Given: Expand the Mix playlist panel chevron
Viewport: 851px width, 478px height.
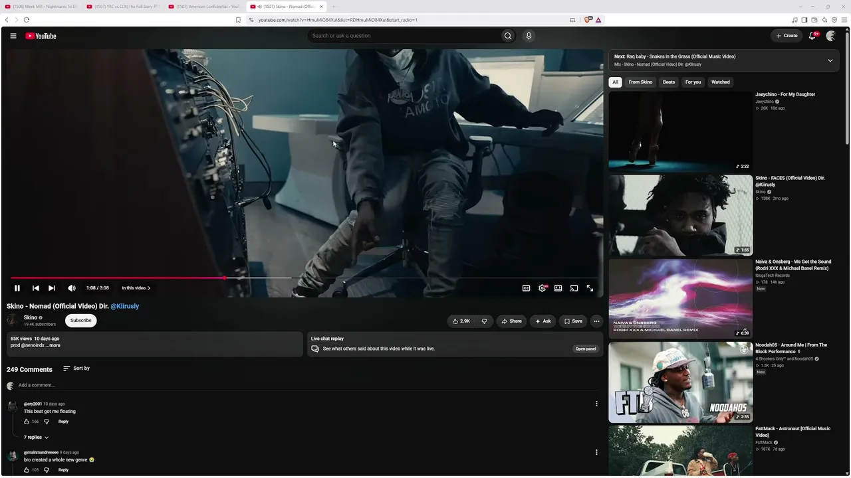Looking at the screenshot, I should [x=830, y=60].
